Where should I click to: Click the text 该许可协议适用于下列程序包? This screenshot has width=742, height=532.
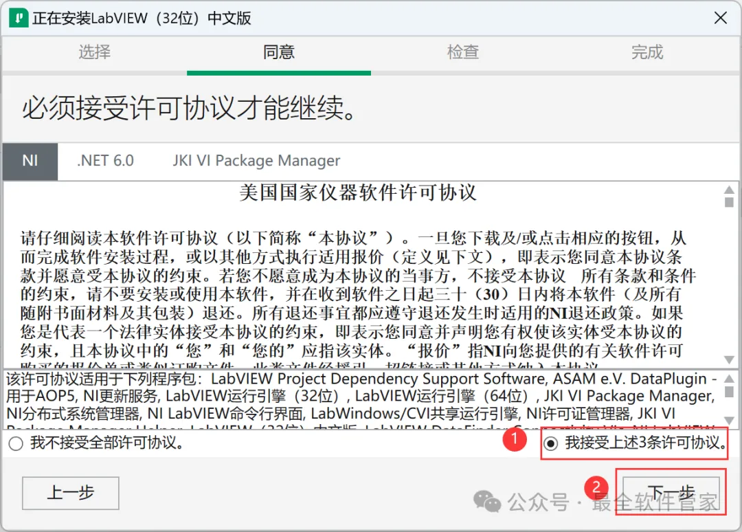click(104, 379)
